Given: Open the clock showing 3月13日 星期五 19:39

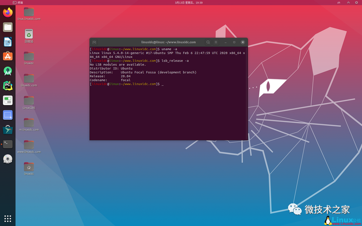Looking at the screenshot, I should (x=189, y=3).
